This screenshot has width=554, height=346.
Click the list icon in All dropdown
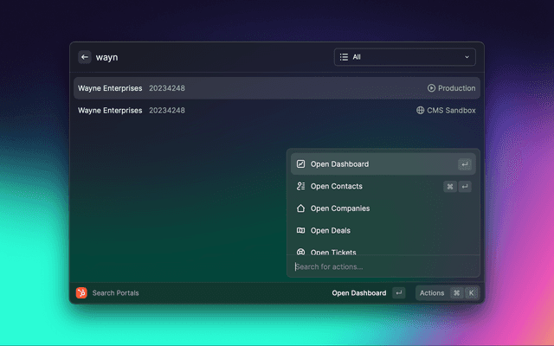coord(344,57)
